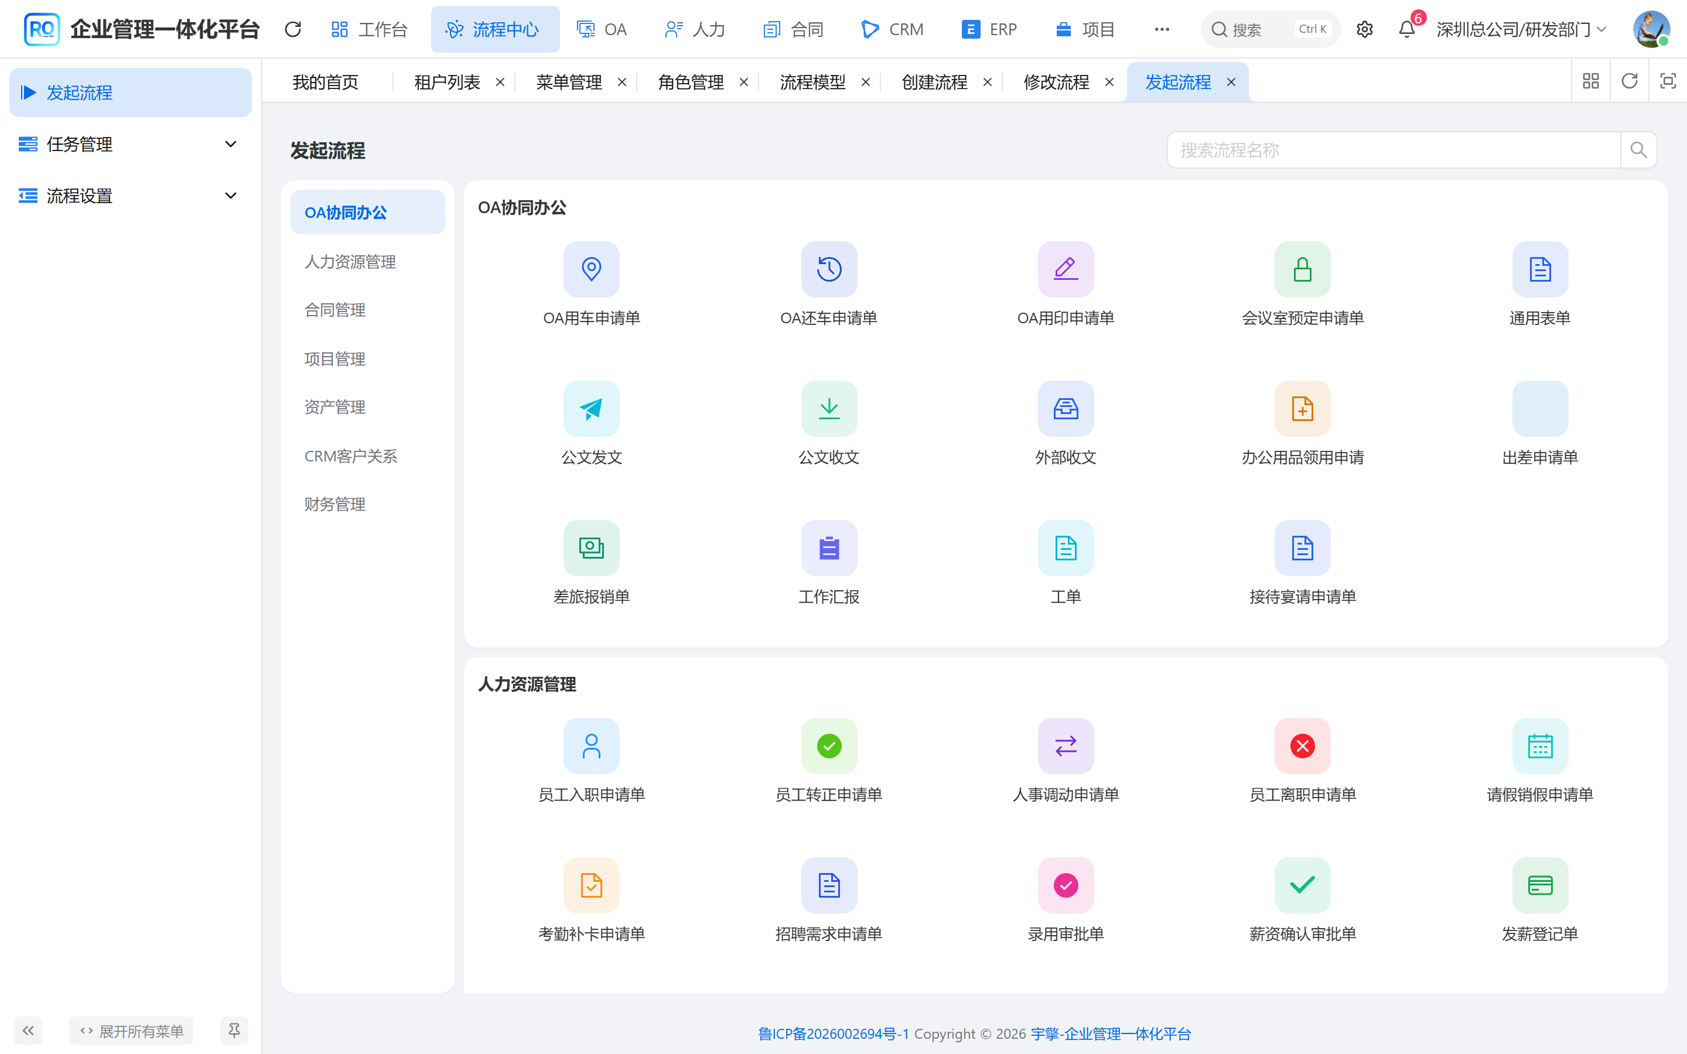The height and width of the screenshot is (1054, 1687).
Task: Launch the 公文发文 paper plane icon
Action: coord(591,409)
